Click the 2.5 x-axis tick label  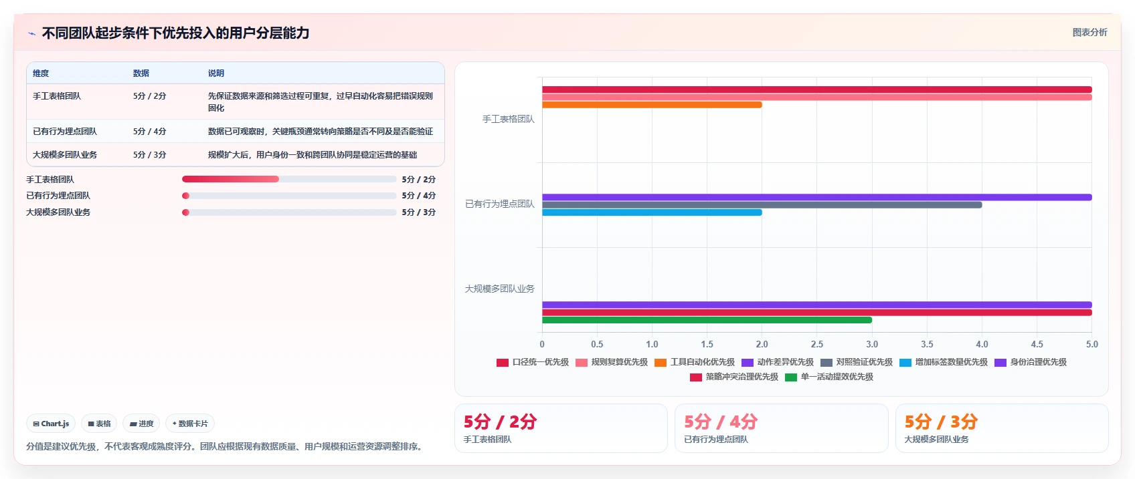[816, 344]
